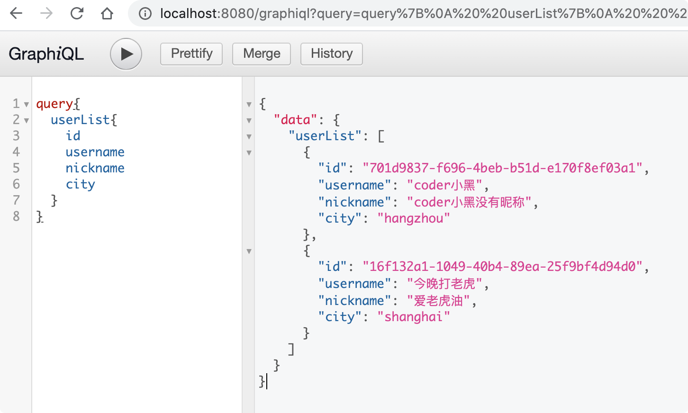Fold the "data" object in results
The height and width of the screenshot is (413, 688).
pos(249,120)
